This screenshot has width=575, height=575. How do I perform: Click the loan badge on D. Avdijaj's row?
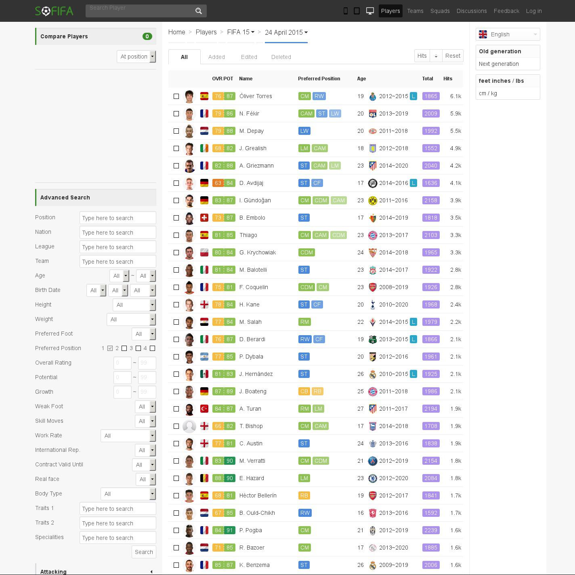(413, 183)
